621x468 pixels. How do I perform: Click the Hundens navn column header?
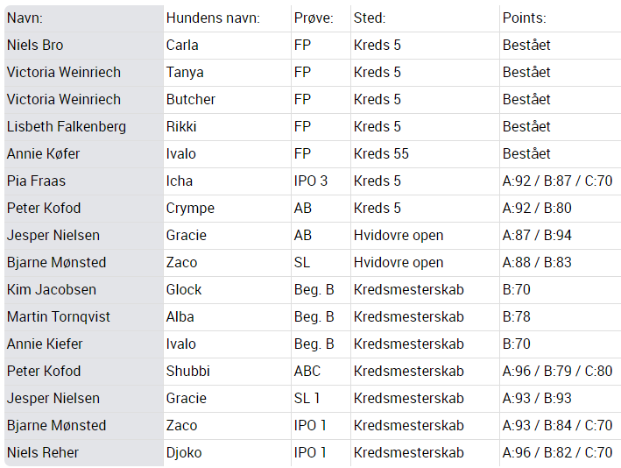228,18
